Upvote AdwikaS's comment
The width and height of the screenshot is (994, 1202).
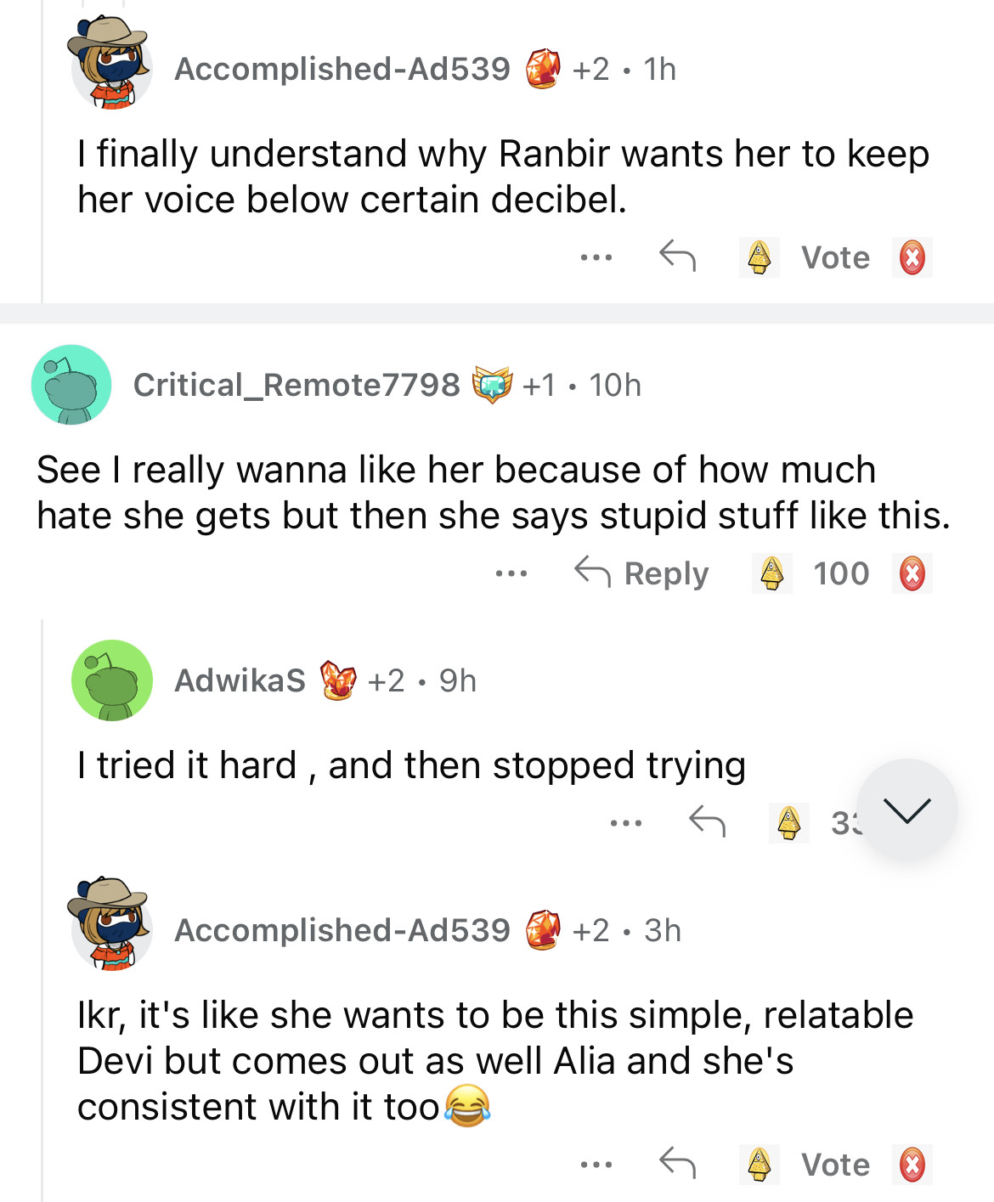click(789, 822)
